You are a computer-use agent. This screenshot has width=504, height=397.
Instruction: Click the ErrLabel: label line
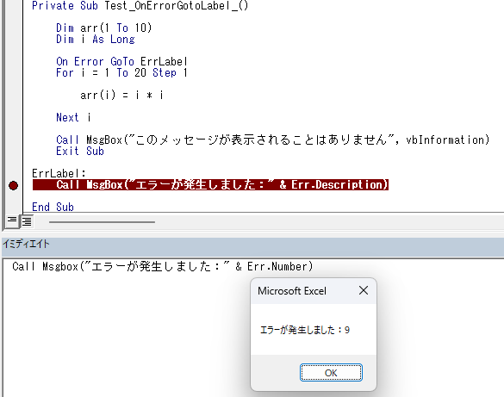tap(59, 173)
